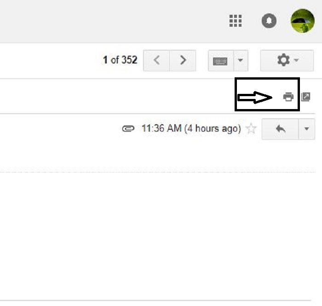Open the settings gear menu
This screenshot has height=306, width=322.
coord(287,60)
